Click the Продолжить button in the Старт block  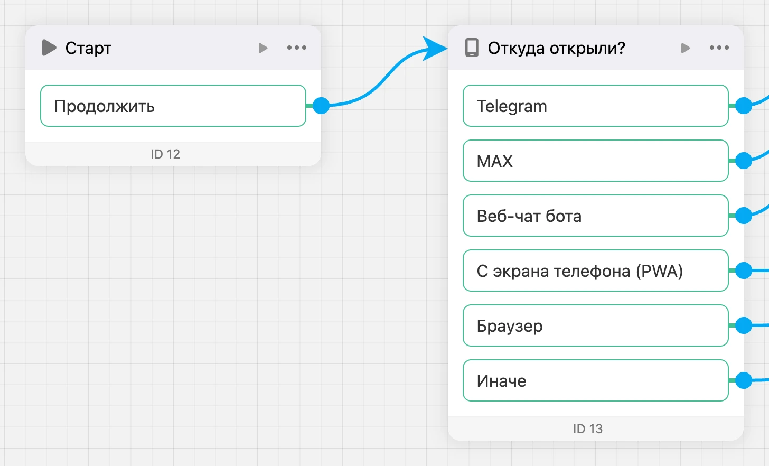(173, 106)
